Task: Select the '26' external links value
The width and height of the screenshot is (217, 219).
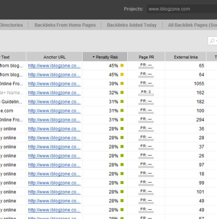Action: click(202, 156)
